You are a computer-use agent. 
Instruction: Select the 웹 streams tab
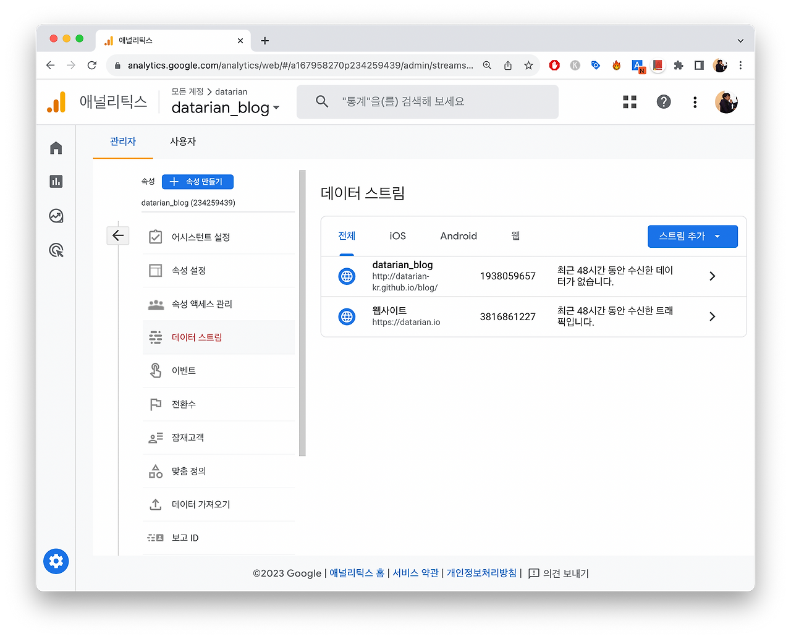pyautogui.click(x=515, y=236)
